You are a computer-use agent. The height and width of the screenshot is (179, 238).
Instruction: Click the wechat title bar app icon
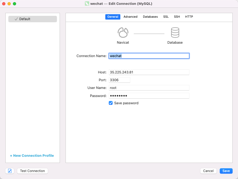[x=87, y=4]
